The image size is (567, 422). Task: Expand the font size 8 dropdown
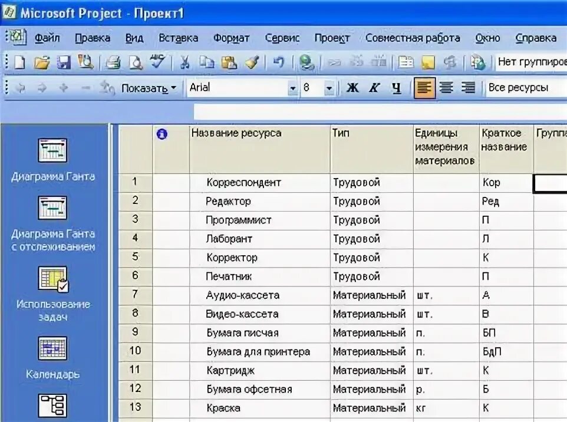point(329,88)
